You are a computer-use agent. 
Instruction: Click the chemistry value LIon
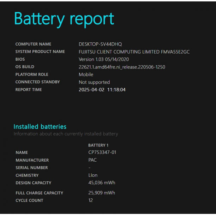(x=93, y=175)
